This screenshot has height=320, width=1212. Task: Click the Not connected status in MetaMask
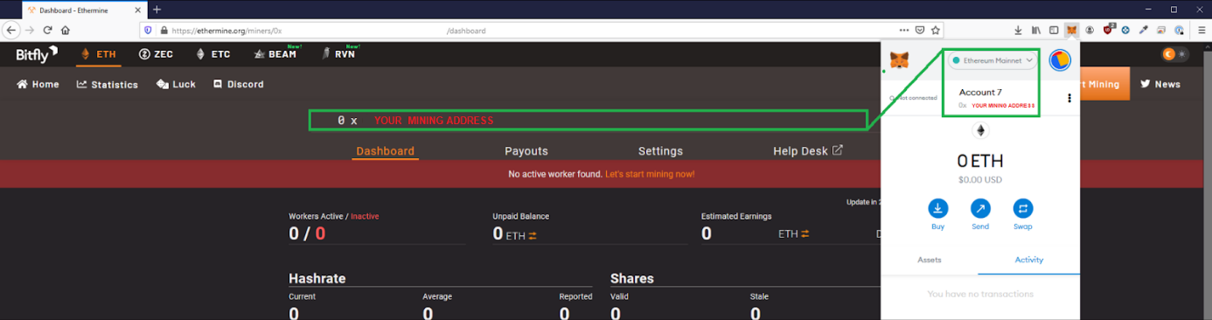(x=913, y=98)
